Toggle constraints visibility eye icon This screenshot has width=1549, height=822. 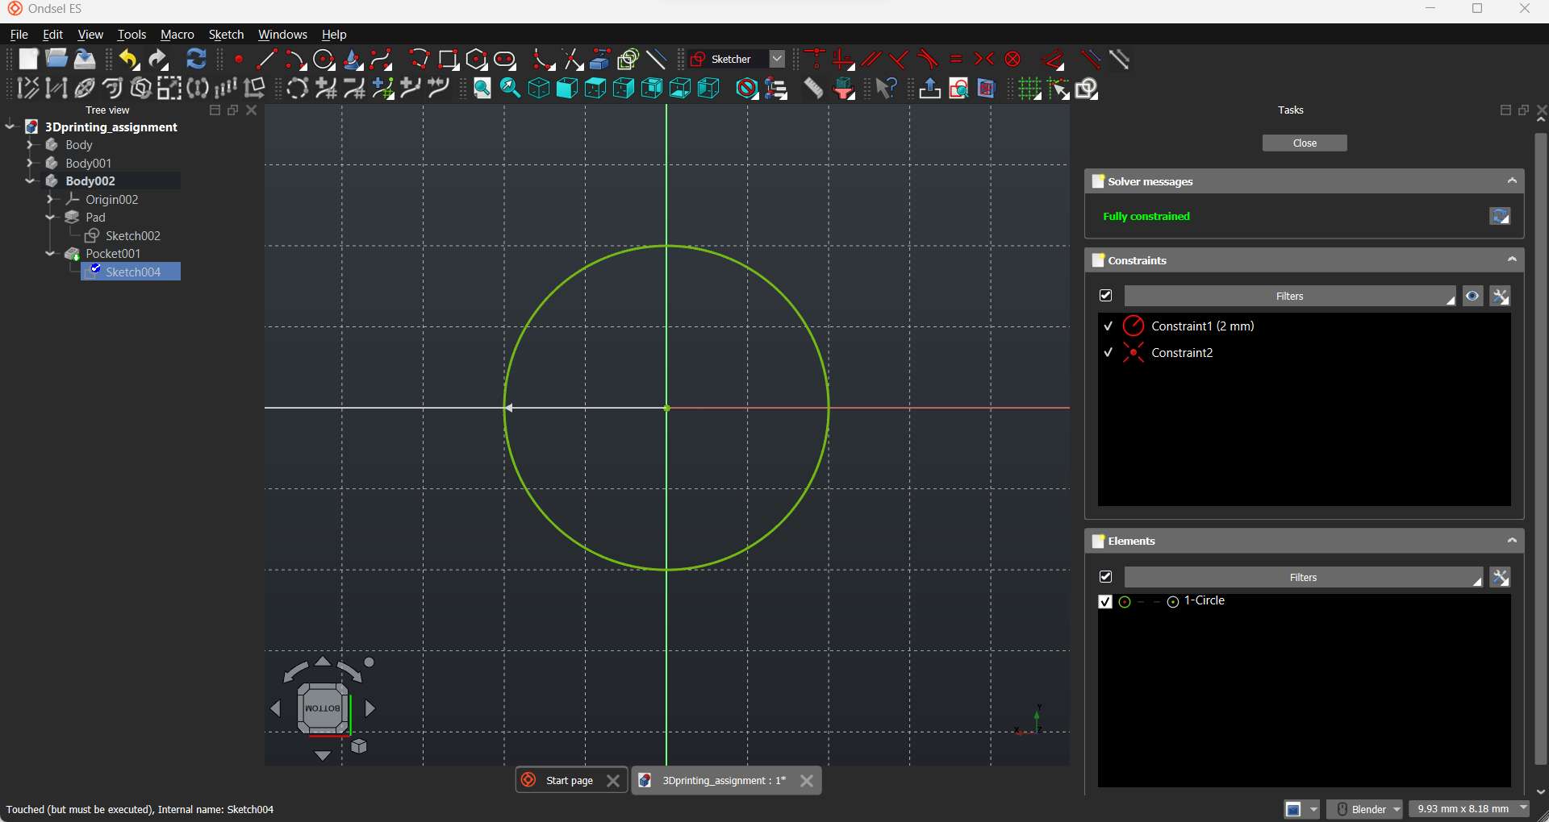coord(1473,297)
